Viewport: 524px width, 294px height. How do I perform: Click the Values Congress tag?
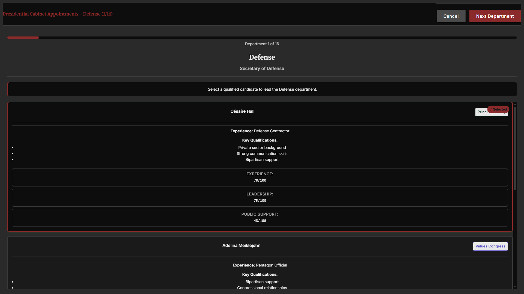click(x=490, y=246)
